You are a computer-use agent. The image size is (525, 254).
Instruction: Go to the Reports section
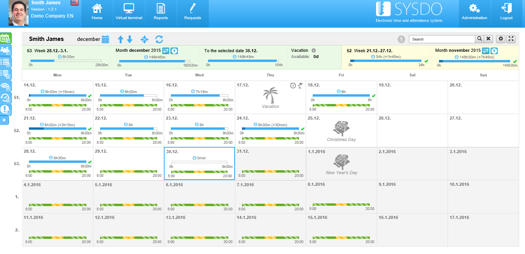click(x=161, y=14)
